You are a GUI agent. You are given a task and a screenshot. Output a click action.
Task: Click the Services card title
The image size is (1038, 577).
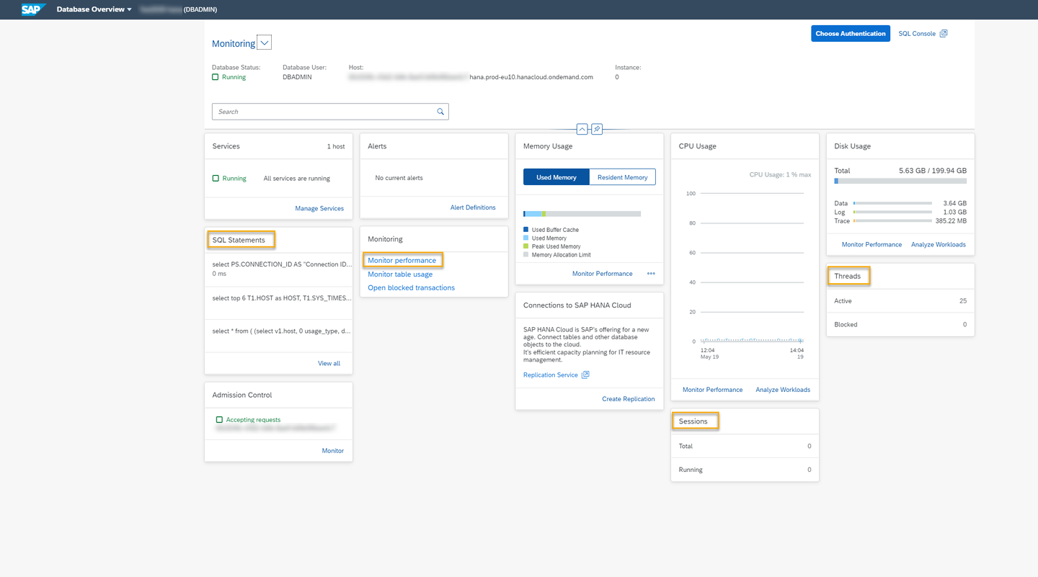coord(226,146)
